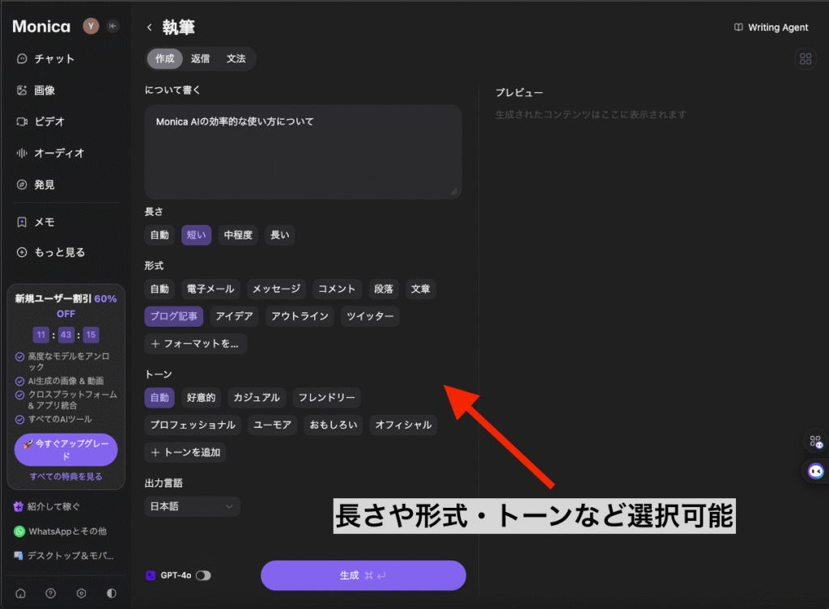This screenshot has width=829, height=609.
Task: Open WhatsAppとその他 link
Action: point(60,531)
